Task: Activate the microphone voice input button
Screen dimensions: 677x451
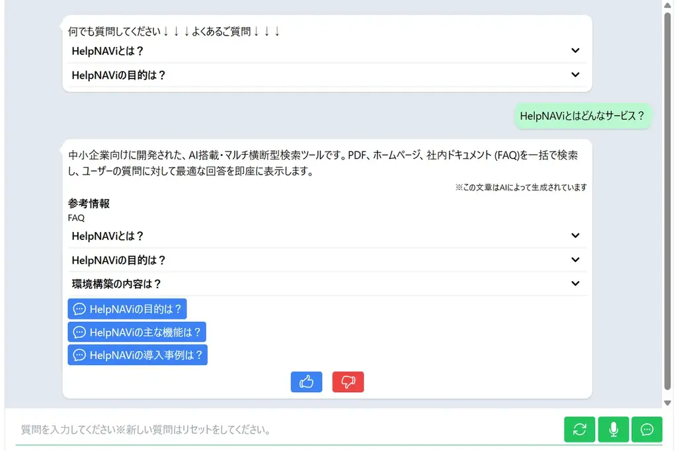Action: (614, 429)
